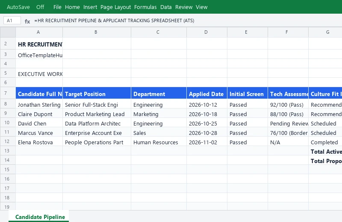This screenshot has width=342, height=222.
Task: Click the Pending Review cell
Action: [288, 123]
